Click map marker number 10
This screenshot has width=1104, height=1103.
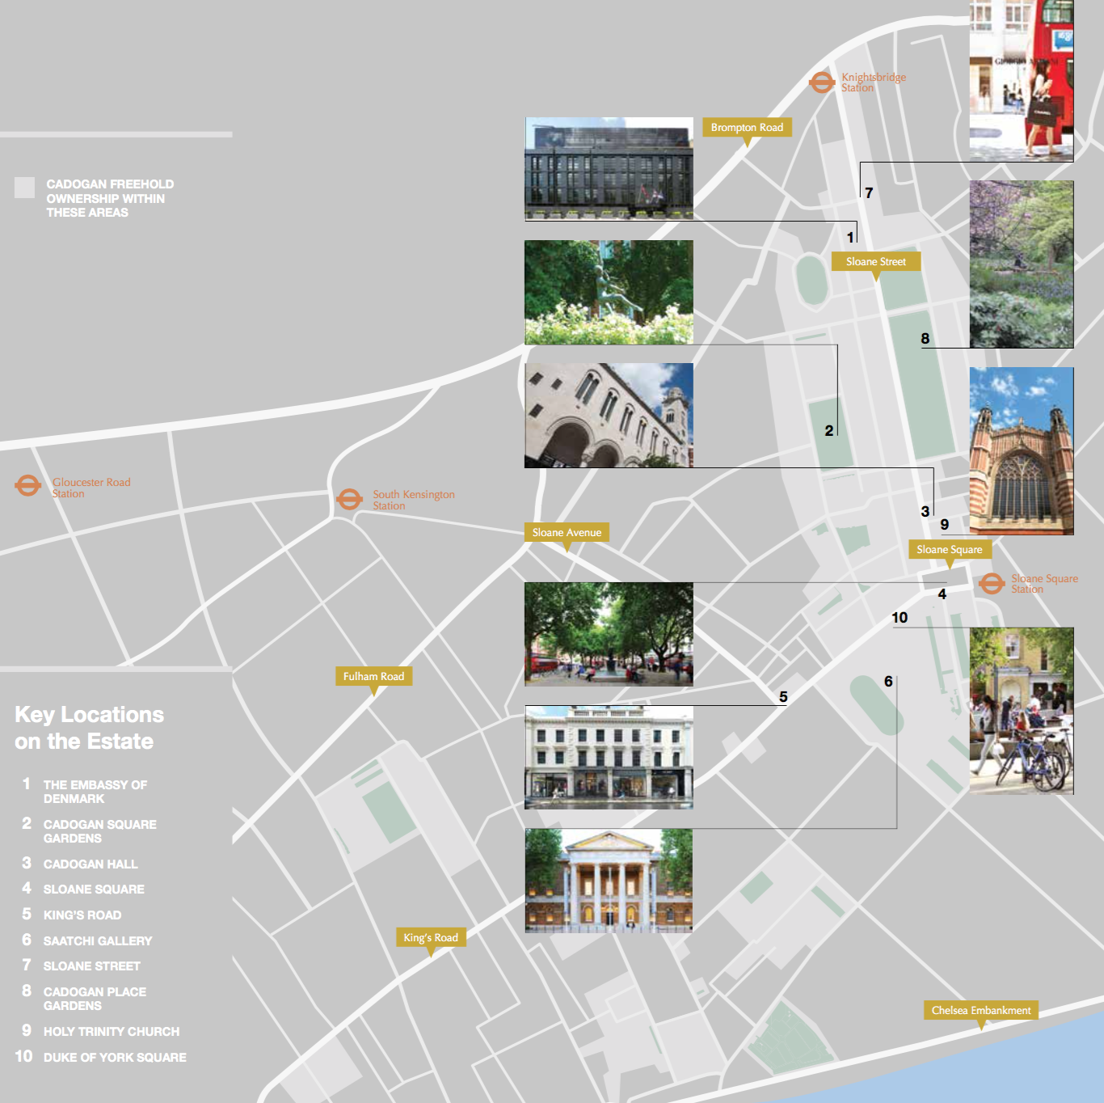pyautogui.click(x=900, y=618)
